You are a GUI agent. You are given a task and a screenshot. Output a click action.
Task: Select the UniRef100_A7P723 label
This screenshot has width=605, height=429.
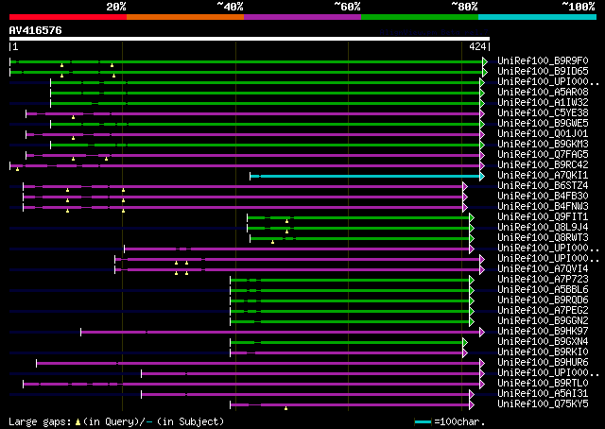pos(543,280)
